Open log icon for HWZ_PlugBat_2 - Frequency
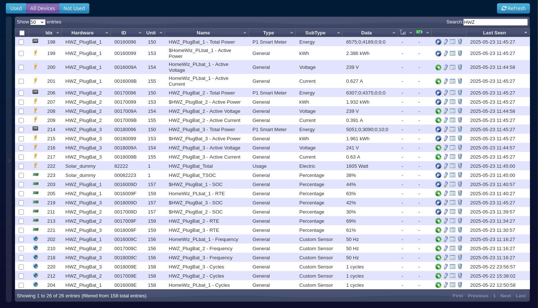Viewport: 538px width, 308px height. [x=453, y=249]
